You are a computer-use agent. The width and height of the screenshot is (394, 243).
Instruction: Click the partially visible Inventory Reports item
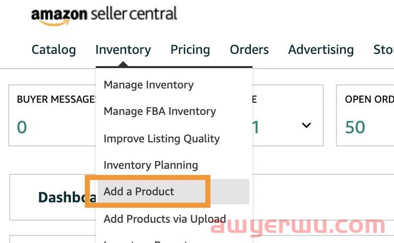[x=146, y=241]
